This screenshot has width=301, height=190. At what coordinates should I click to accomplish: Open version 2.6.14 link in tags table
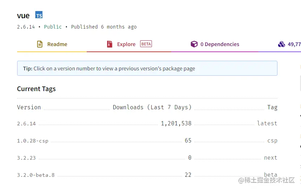[26, 124]
